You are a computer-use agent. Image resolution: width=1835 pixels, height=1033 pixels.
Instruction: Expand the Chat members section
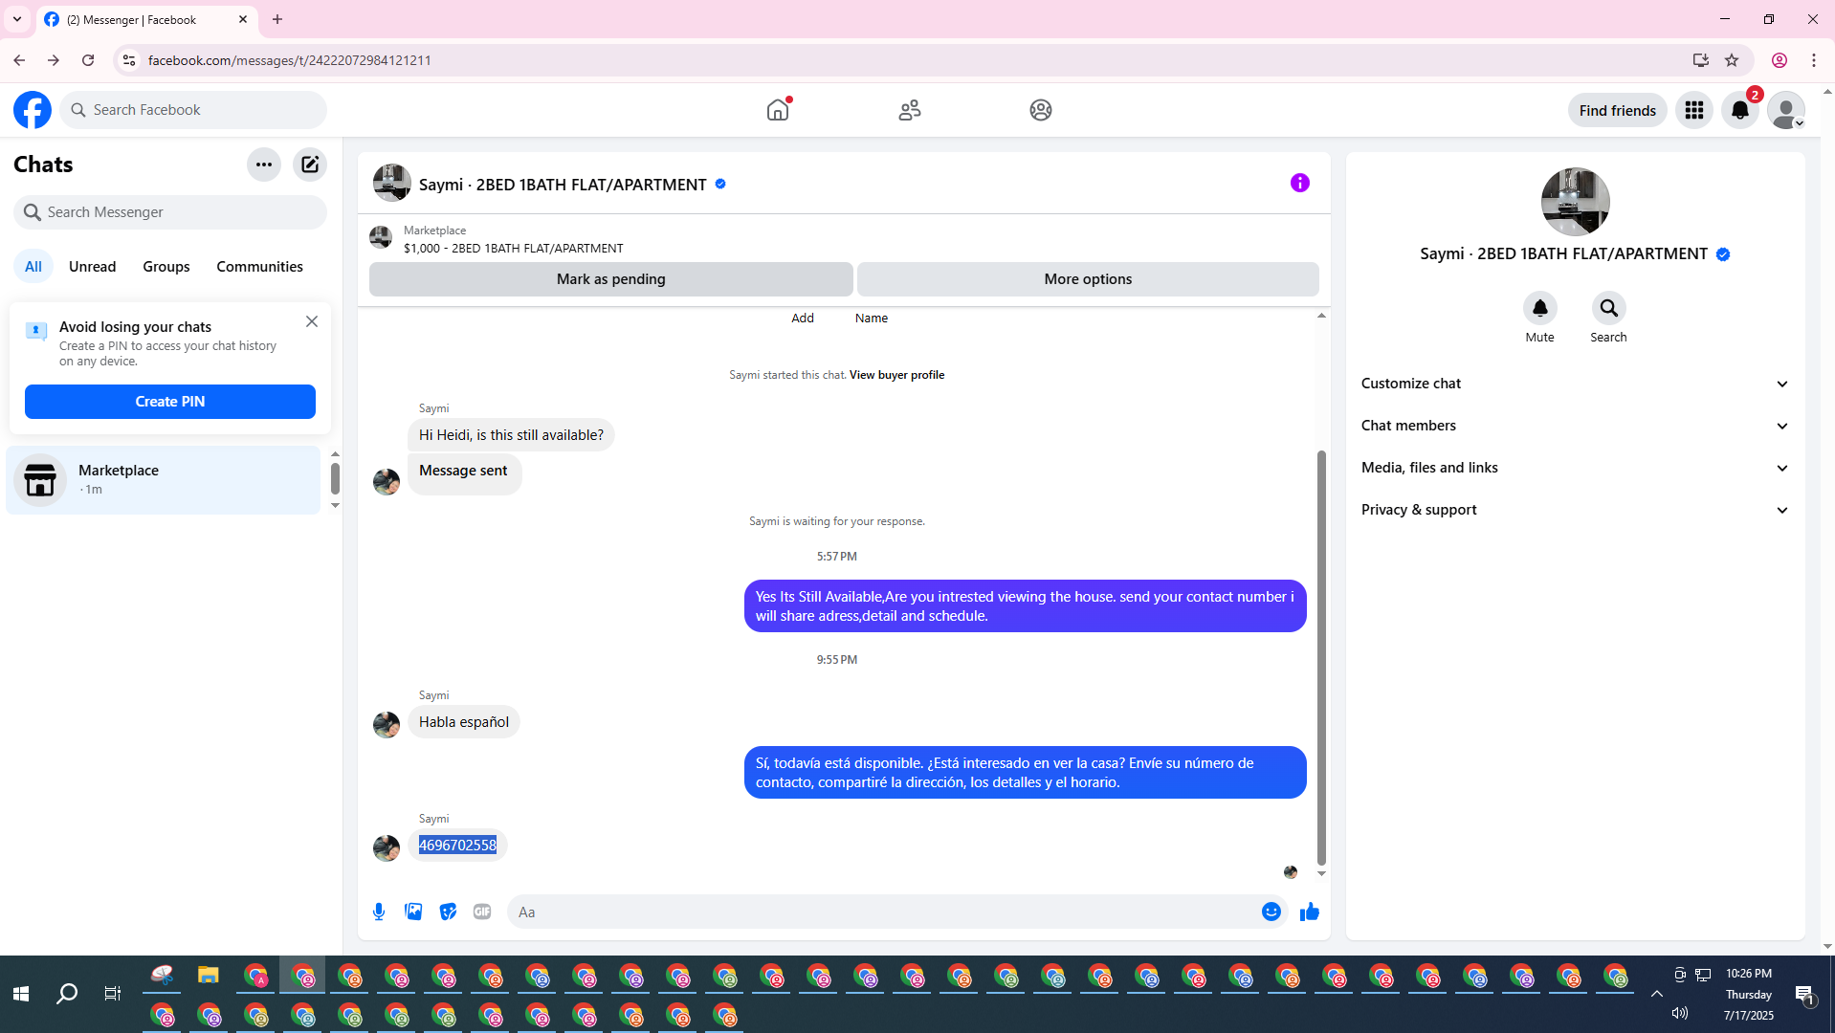tap(1575, 426)
